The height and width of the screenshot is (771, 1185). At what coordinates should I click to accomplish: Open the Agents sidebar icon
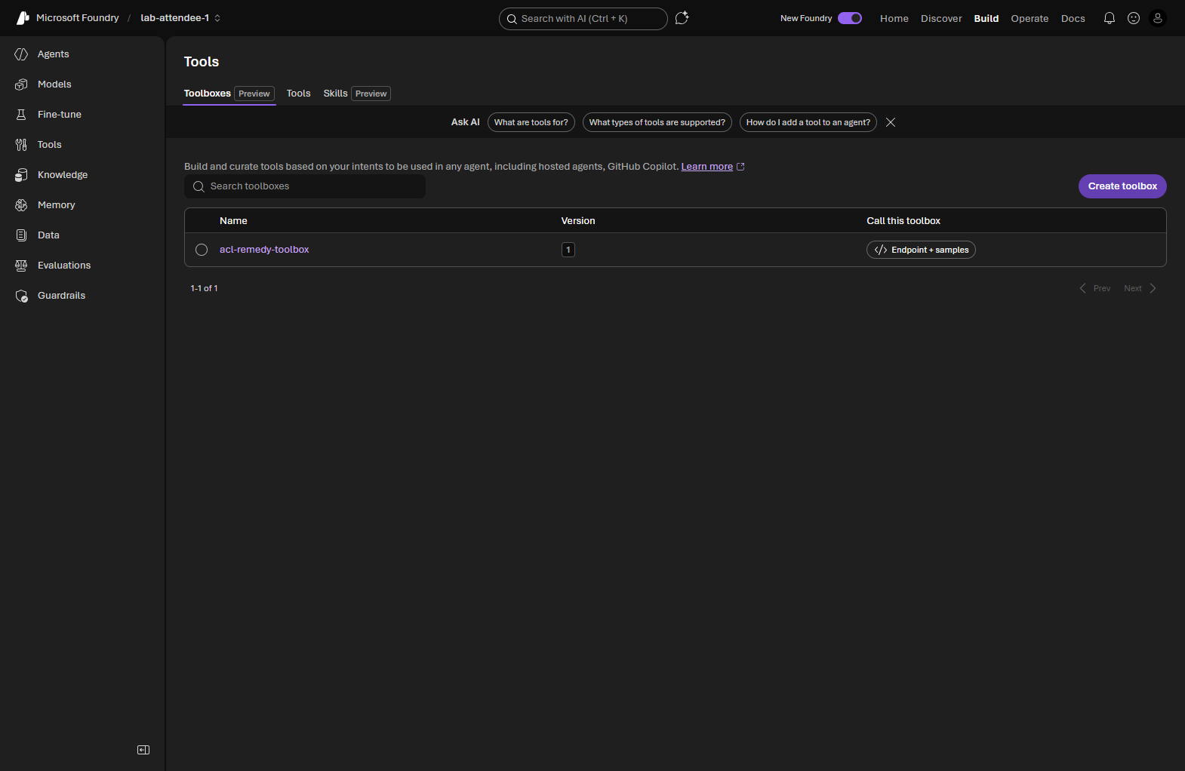tap(21, 54)
